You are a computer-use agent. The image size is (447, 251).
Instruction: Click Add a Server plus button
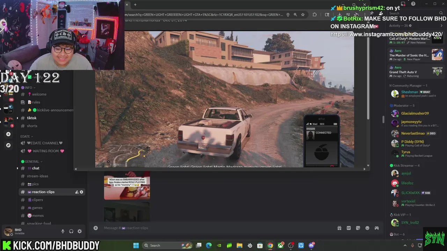8,134
